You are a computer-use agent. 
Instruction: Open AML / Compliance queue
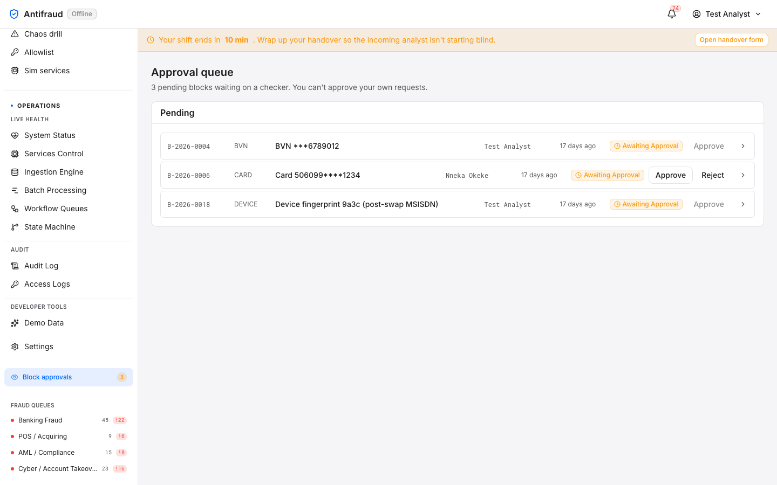coord(69,453)
